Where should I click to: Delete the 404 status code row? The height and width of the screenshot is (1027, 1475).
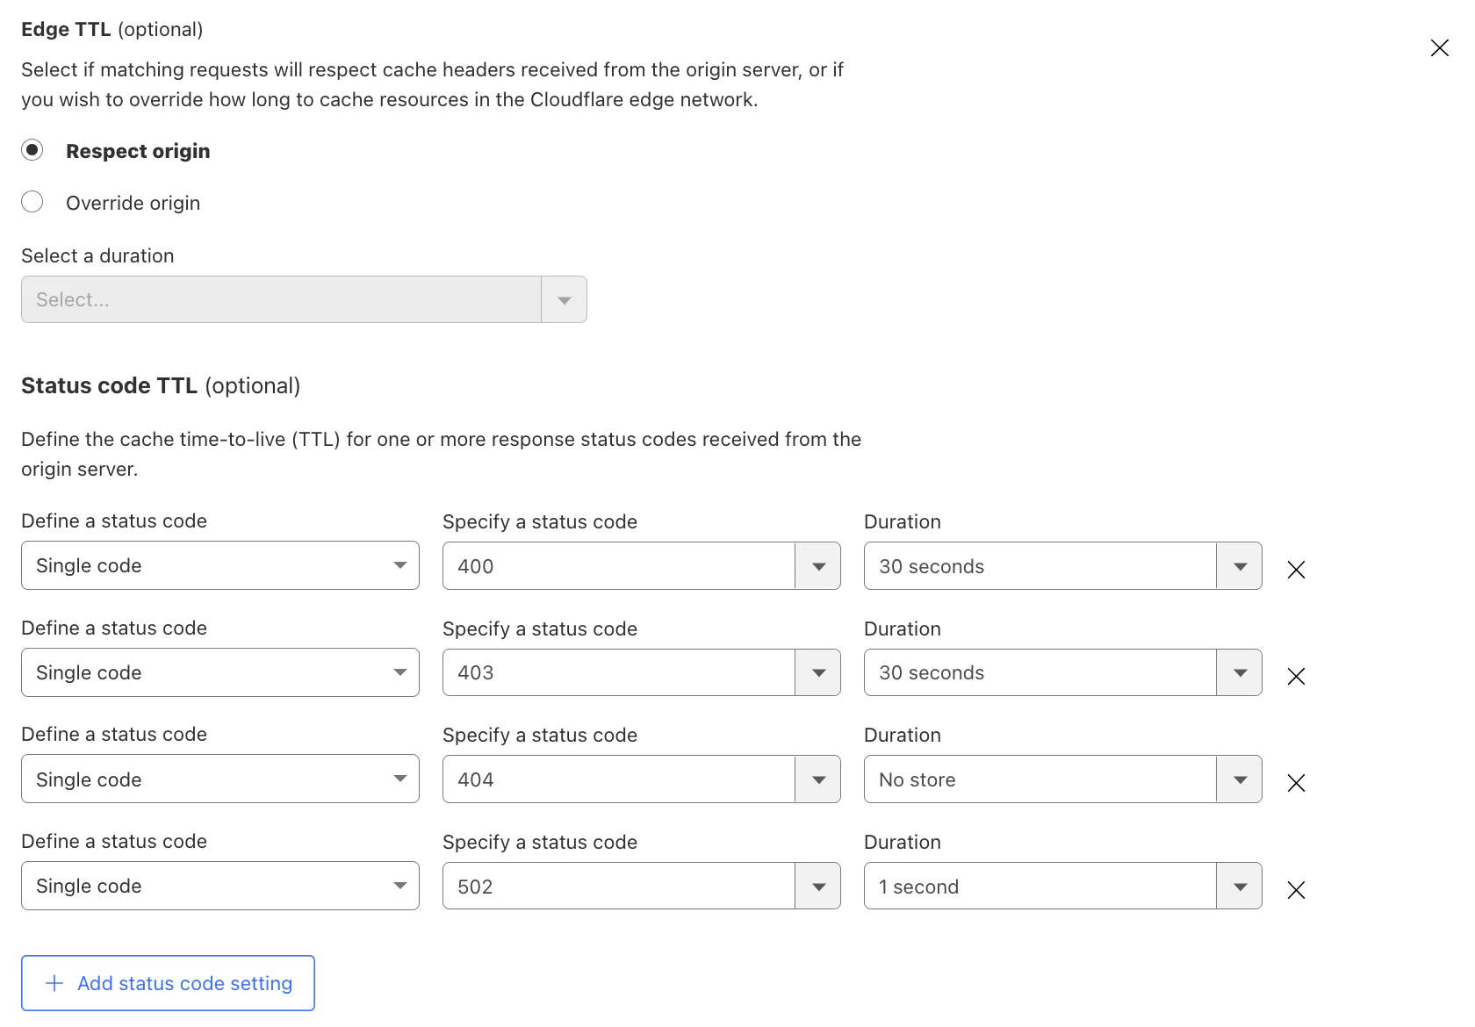[1296, 783]
